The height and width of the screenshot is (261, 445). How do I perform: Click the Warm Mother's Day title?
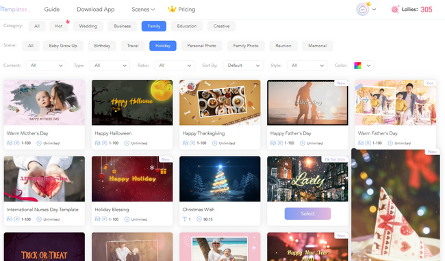click(27, 133)
